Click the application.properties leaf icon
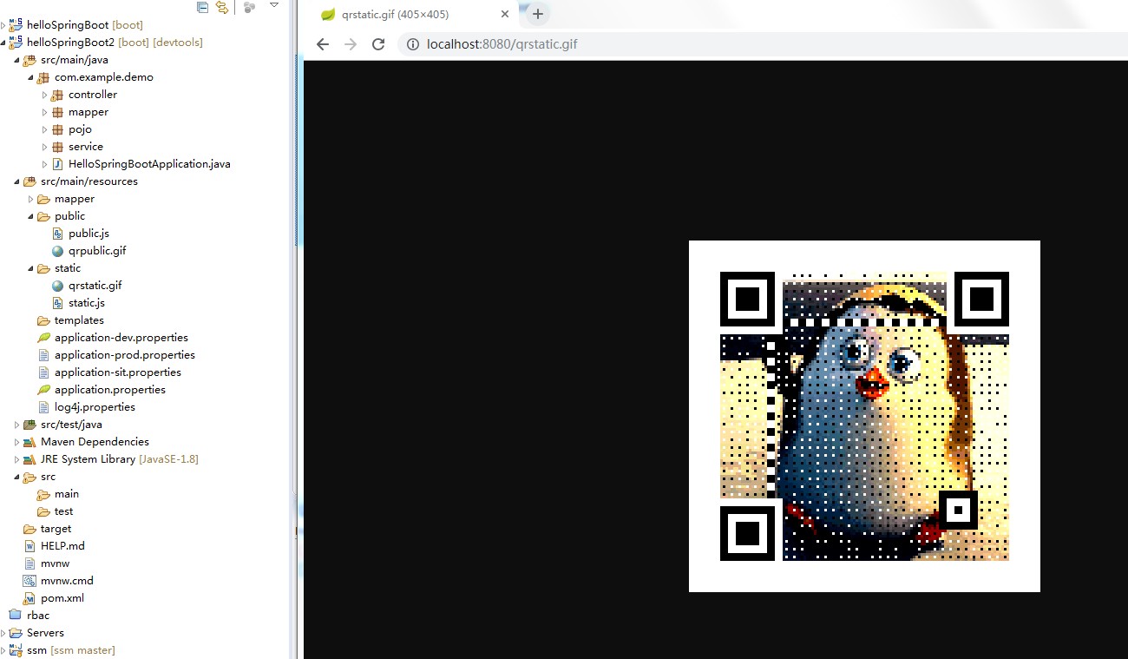 coord(43,390)
